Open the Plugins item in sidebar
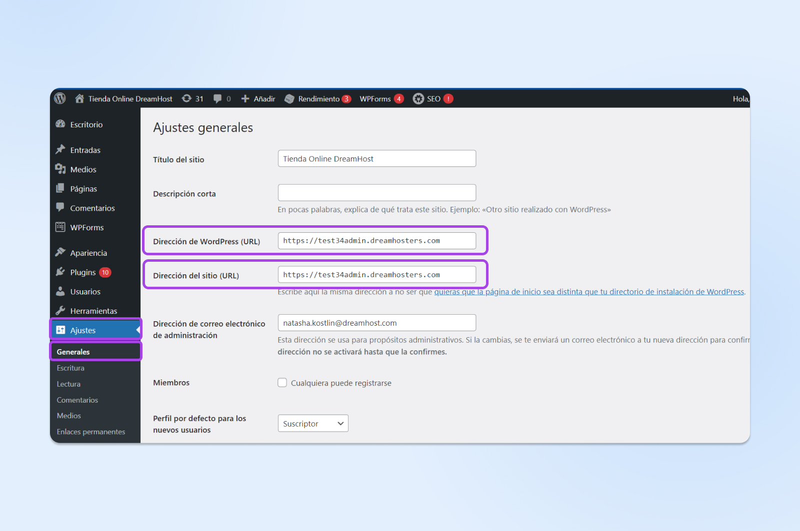The width and height of the screenshot is (800, 531). pyautogui.click(x=82, y=272)
